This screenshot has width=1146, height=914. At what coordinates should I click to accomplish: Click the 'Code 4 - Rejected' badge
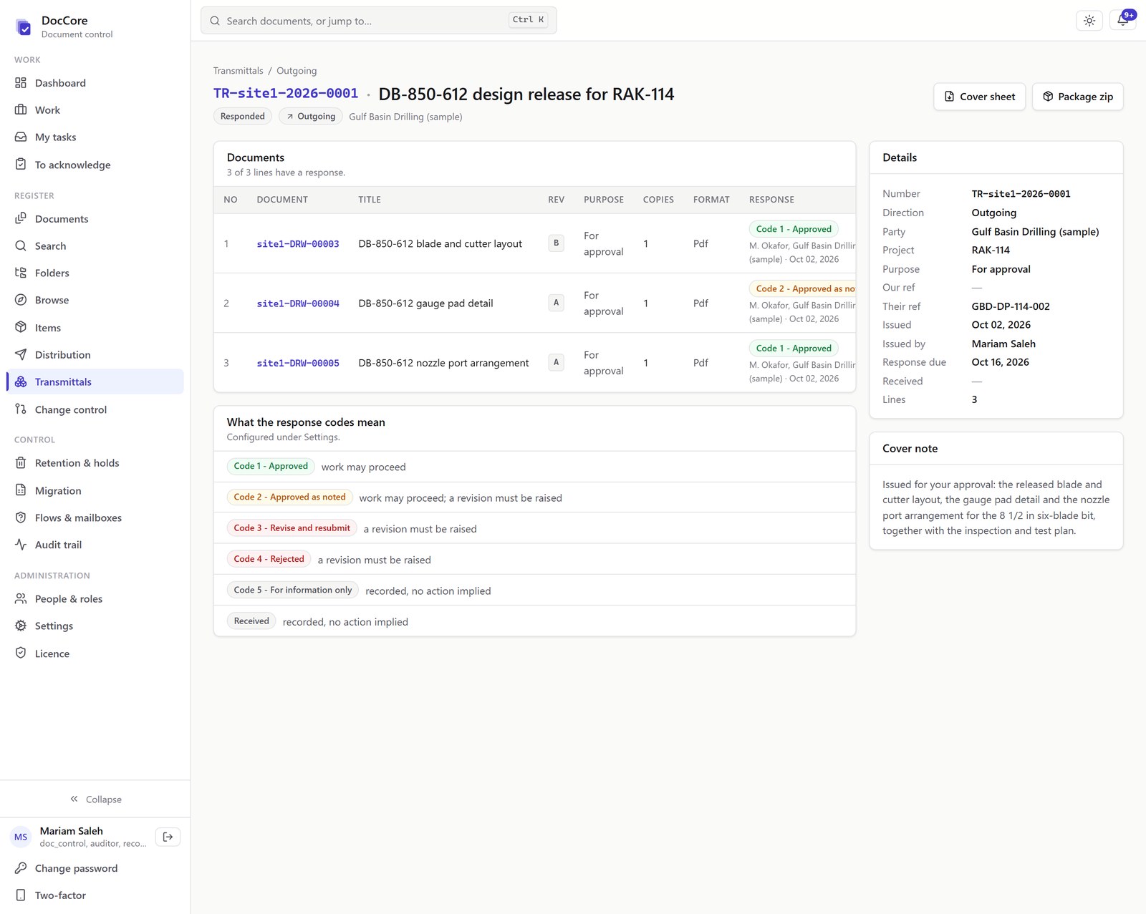point(269,559)
